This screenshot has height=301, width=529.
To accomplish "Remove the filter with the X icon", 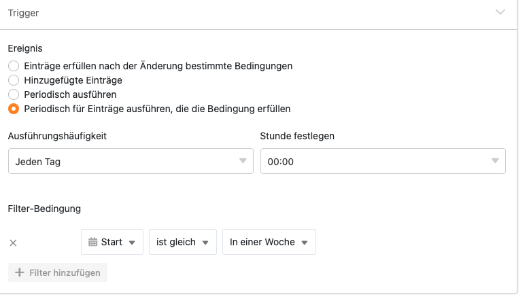I will [x=13, y=243].
